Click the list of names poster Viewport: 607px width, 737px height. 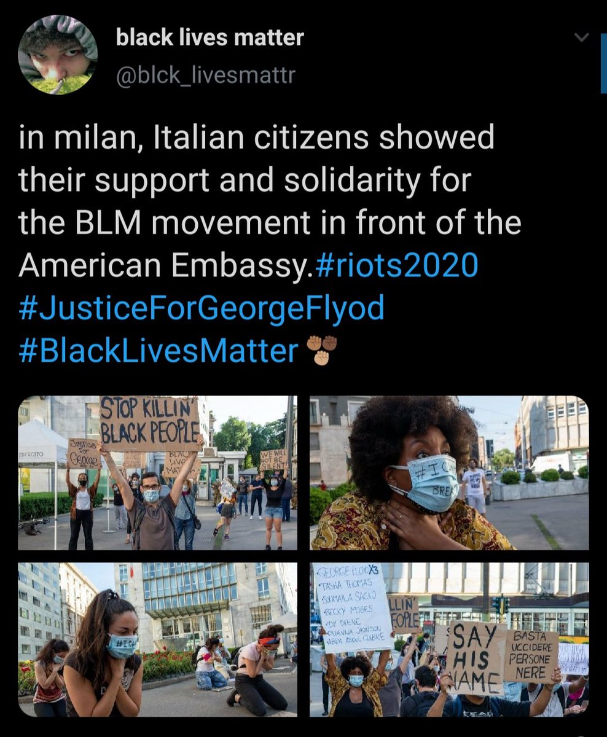click(353, 607)
